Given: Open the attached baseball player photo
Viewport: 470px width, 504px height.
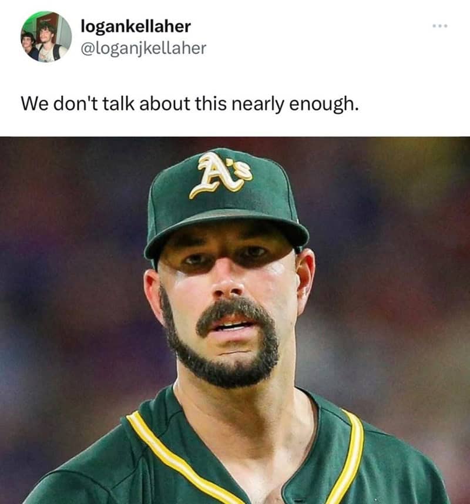Looking at the screenshot, I should [235, 320].
